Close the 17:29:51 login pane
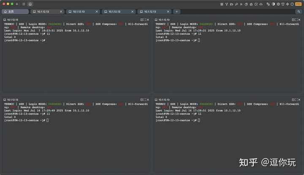Image resolution: width=304 pixels, height=175 pixels. tap(299, 100)
